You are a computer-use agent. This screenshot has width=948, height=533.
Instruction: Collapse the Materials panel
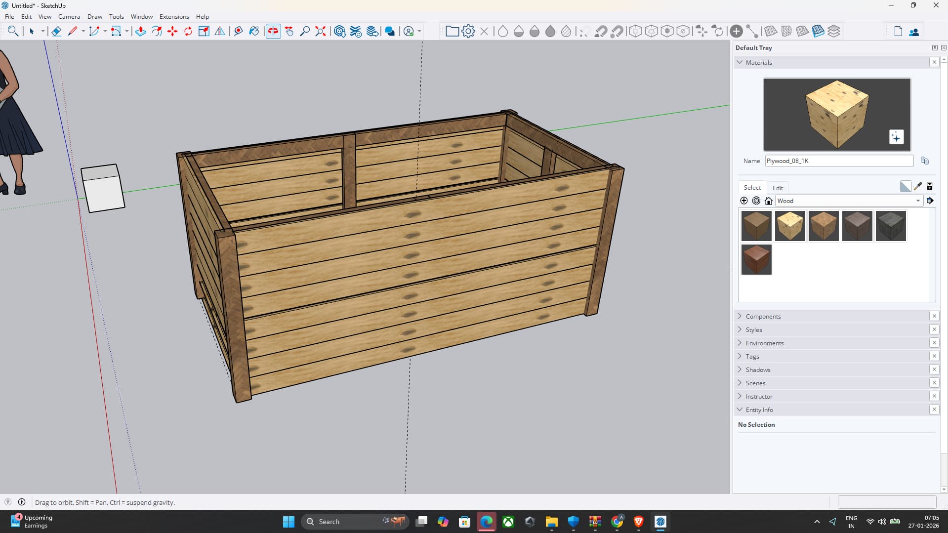click(x=758, y=62)
